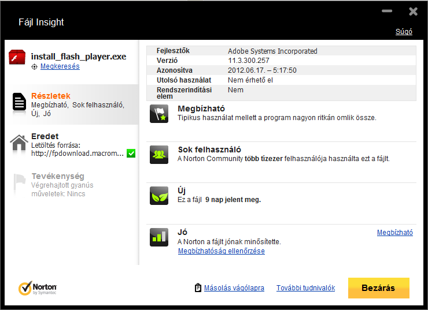Click the Megbízható flag-with-star icon
Image resolution: width=428 pixels, height=310 pixels.
click(x=159, y=114)
